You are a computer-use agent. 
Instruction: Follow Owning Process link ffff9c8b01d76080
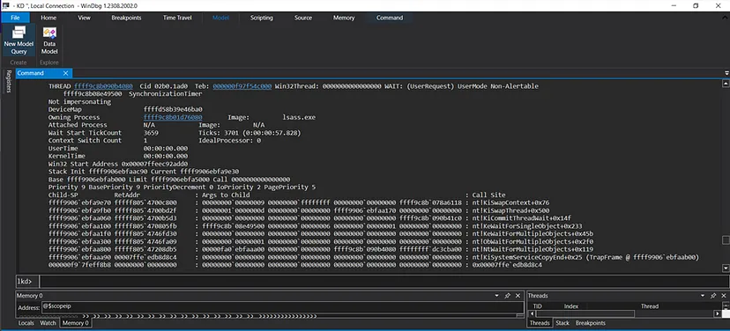point(173,117)
